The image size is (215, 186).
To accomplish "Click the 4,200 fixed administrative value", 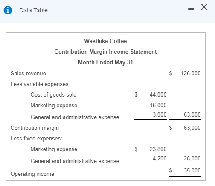I will click(x=160, y=158).
